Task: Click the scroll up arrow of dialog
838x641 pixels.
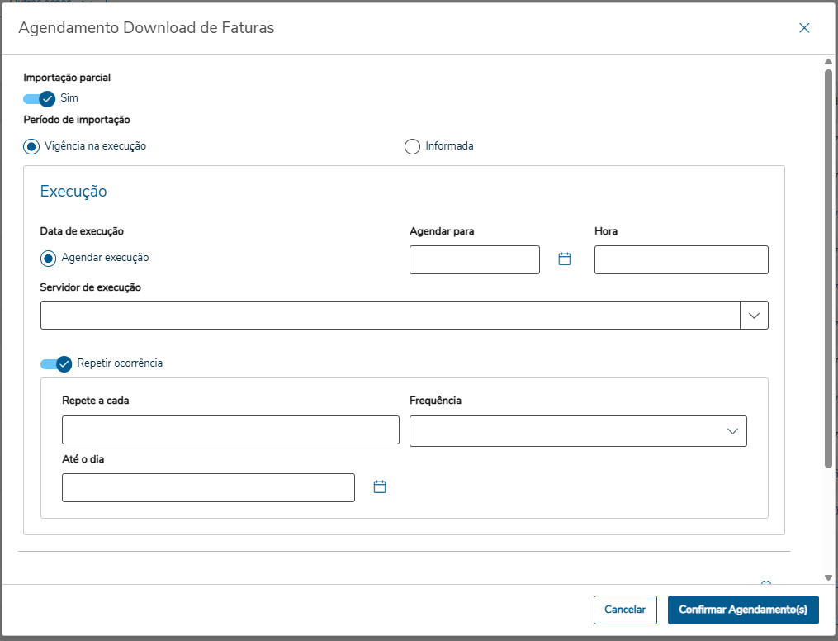Action: pyautogui.click(x=828, y=62)
